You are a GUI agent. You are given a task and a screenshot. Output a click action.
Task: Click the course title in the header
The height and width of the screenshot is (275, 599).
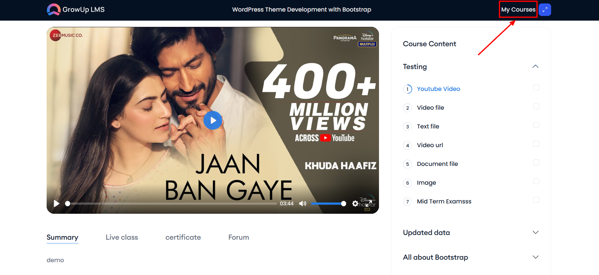[x=302, y=9]
